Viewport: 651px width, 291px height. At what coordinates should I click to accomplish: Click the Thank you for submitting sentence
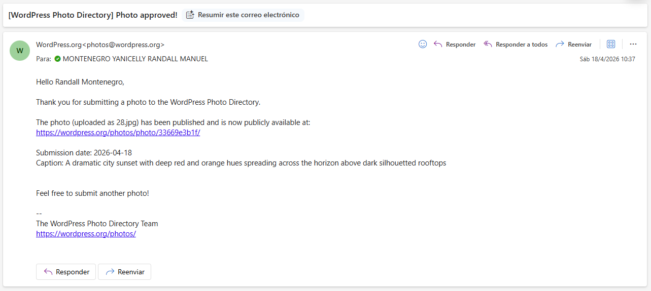tap(148, 102)
